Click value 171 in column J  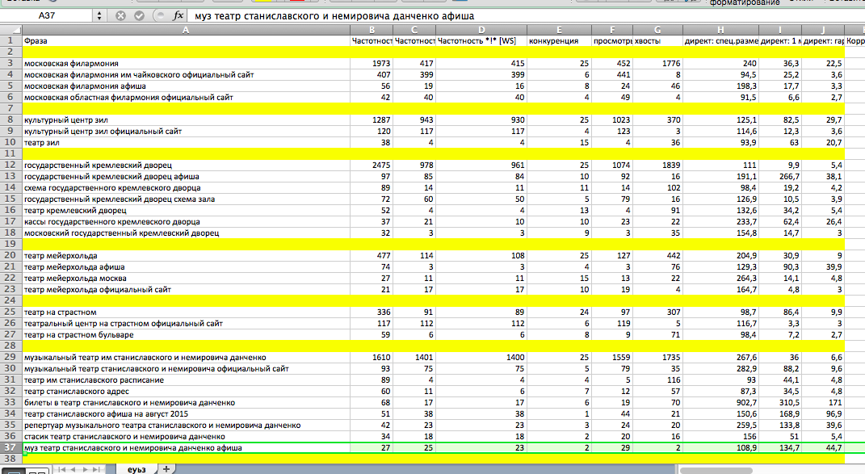coord(822,402)
